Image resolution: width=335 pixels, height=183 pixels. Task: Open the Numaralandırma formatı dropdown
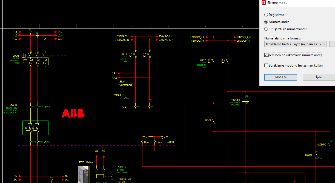[x=295, y=44]
